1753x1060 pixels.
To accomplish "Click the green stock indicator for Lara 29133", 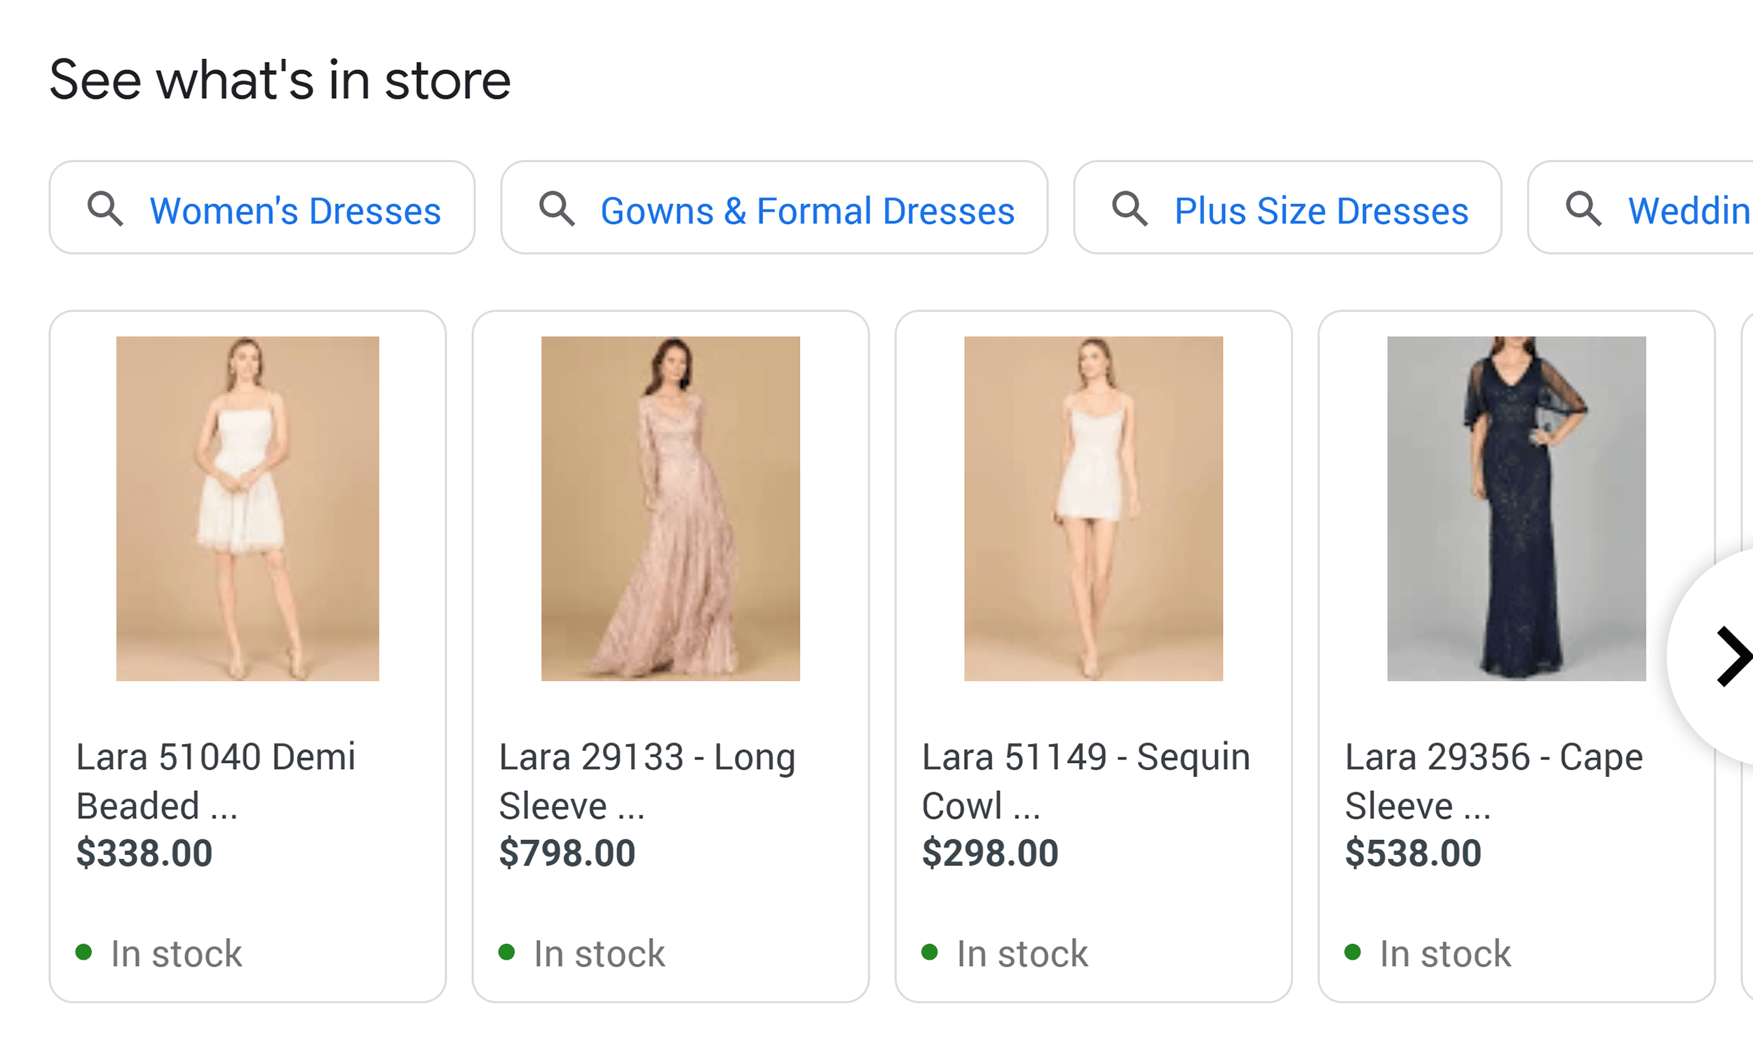I will pyautogui.click(x=508, y=952).
